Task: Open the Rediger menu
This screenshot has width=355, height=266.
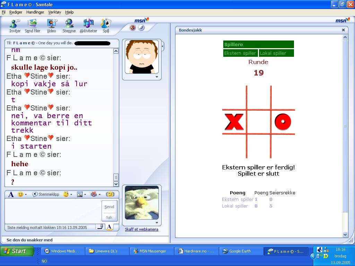Action: (x=16, y=12)
